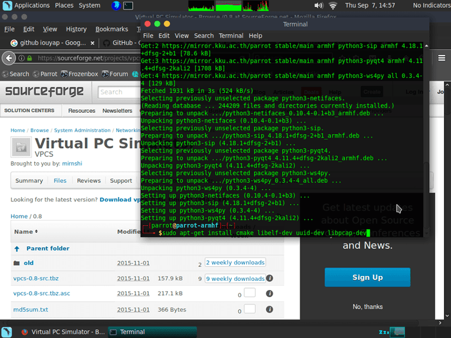Open the Support tab on SourceForge

click(121, 181)
